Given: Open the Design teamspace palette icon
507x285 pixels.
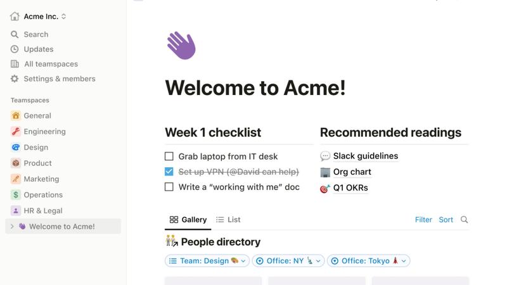Looking at the screenshot, I should 16,148.
